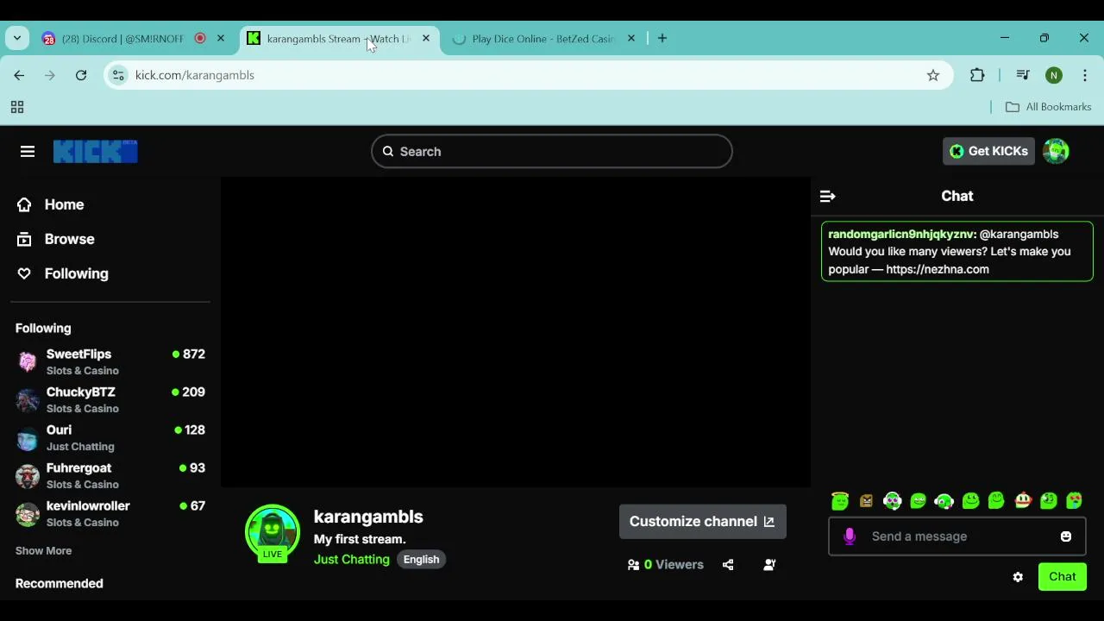Open All Bookmarks folder
Screen dimensions: 1104x621
coord(1049,107)
